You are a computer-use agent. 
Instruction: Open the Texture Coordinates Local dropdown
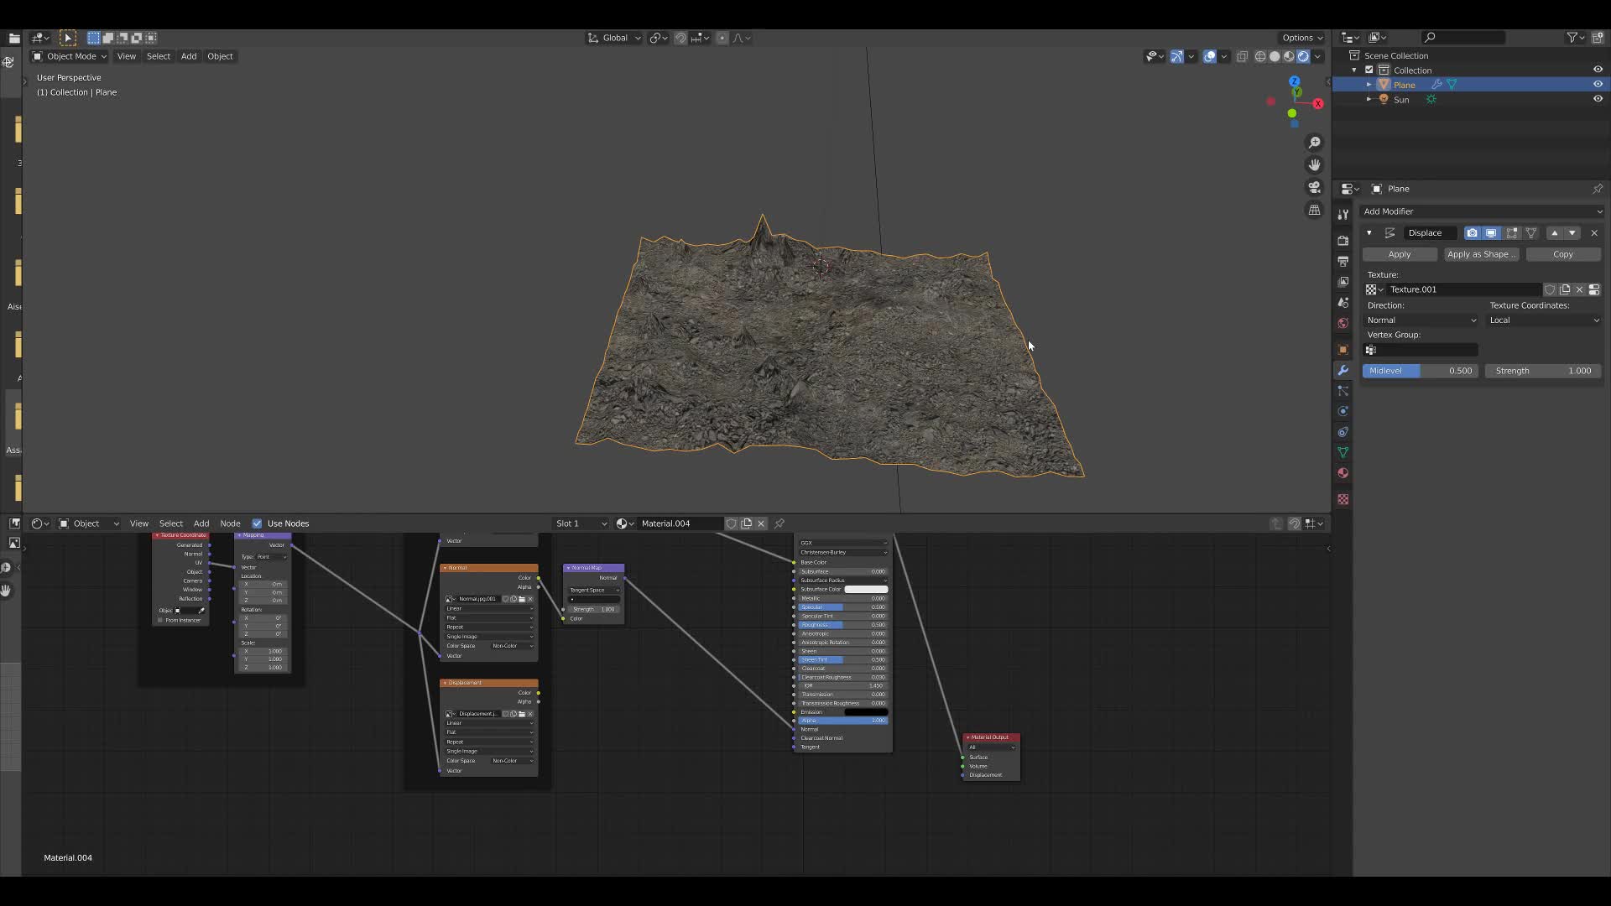[1544, 320]
